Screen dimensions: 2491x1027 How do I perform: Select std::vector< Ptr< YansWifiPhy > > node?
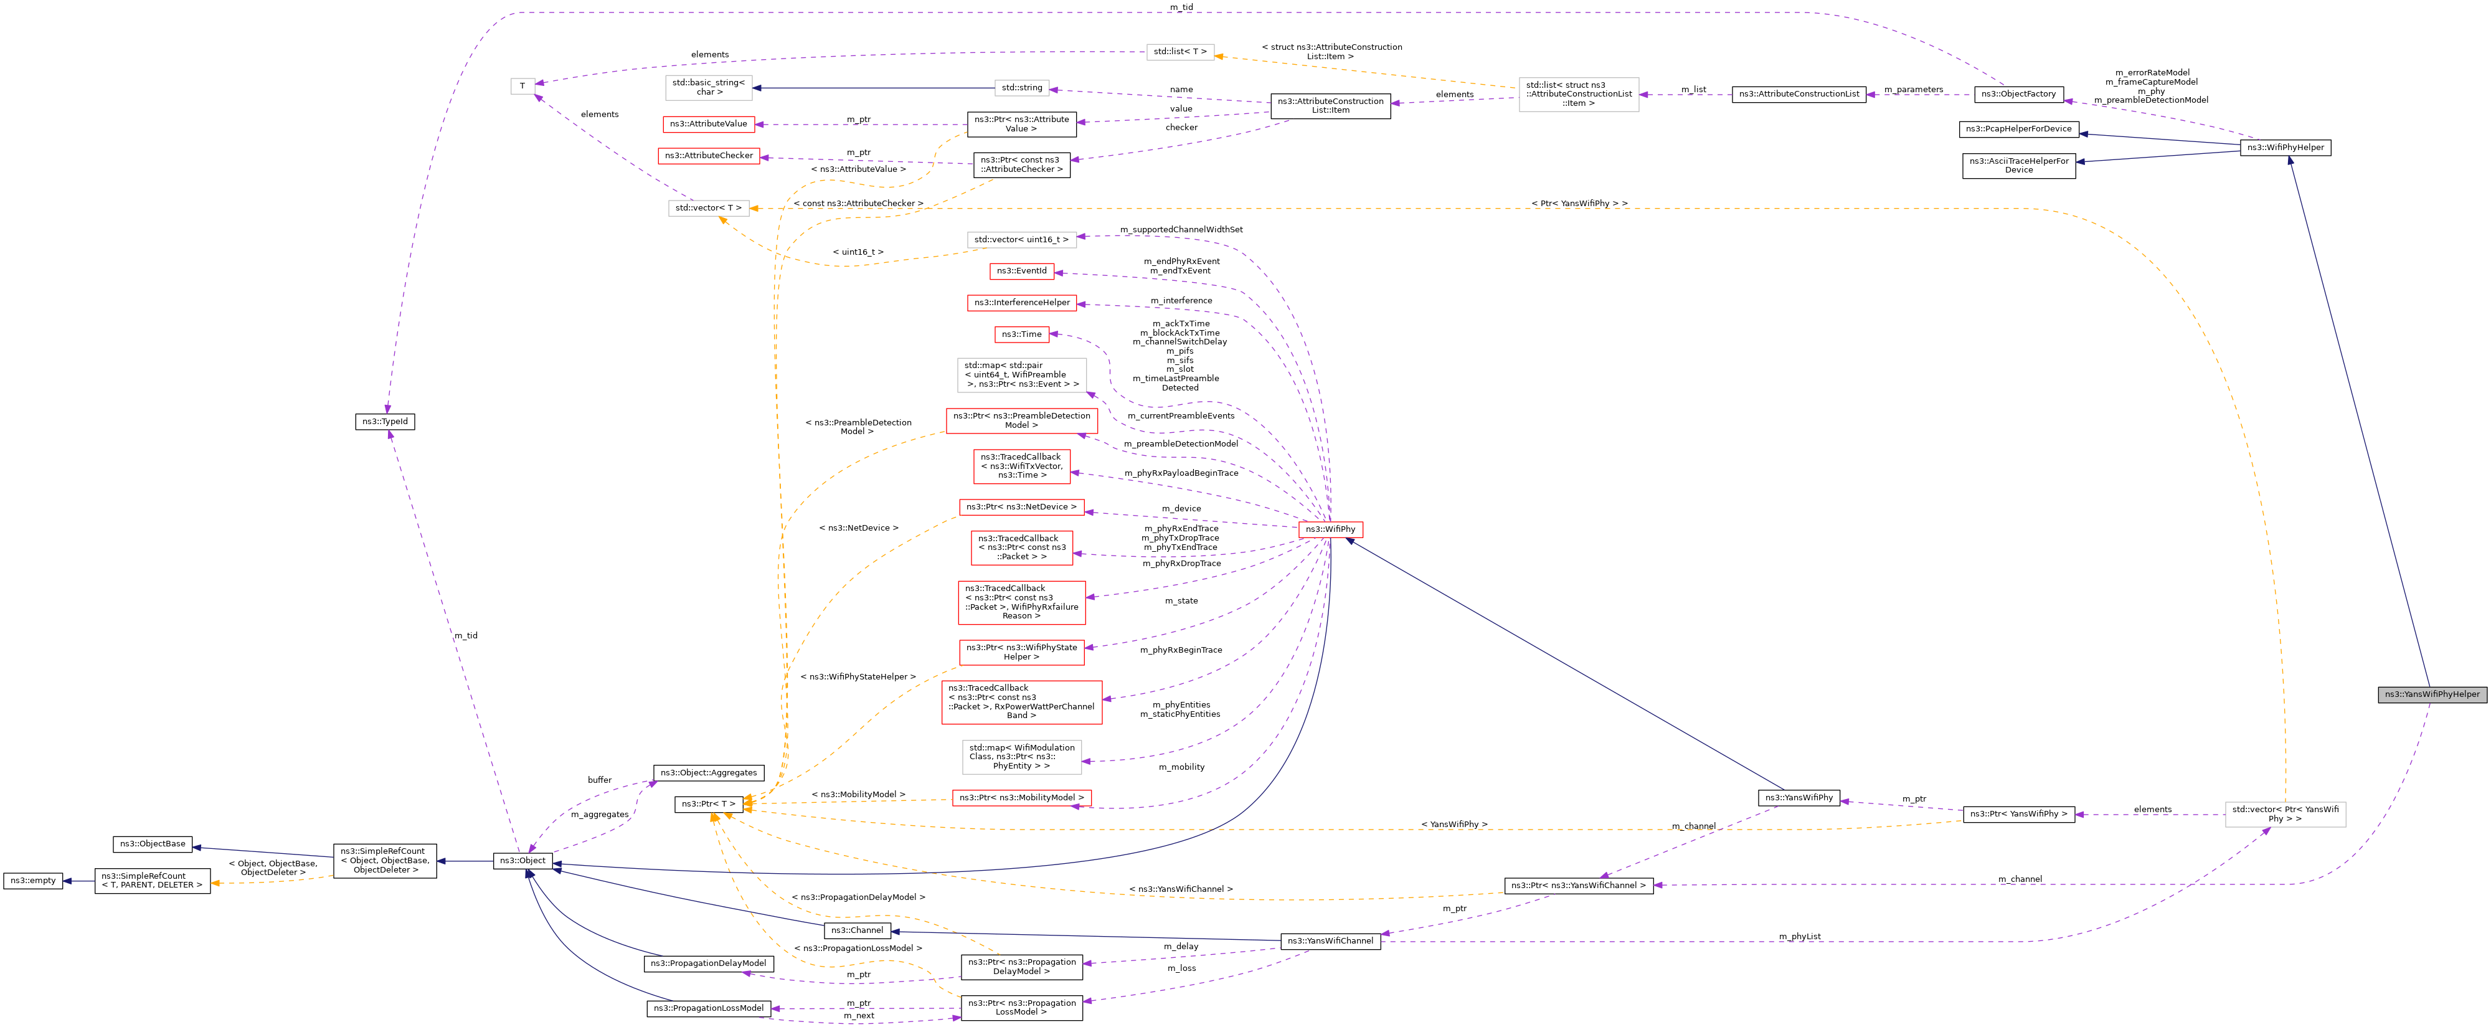pos(2285,814)
